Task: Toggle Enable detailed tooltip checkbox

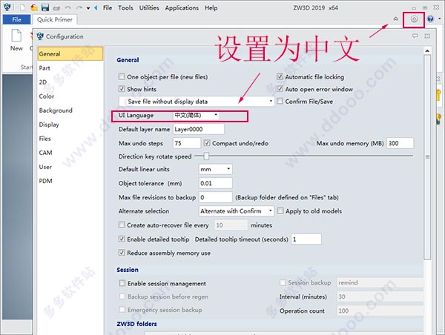Action: pos(122,239)
